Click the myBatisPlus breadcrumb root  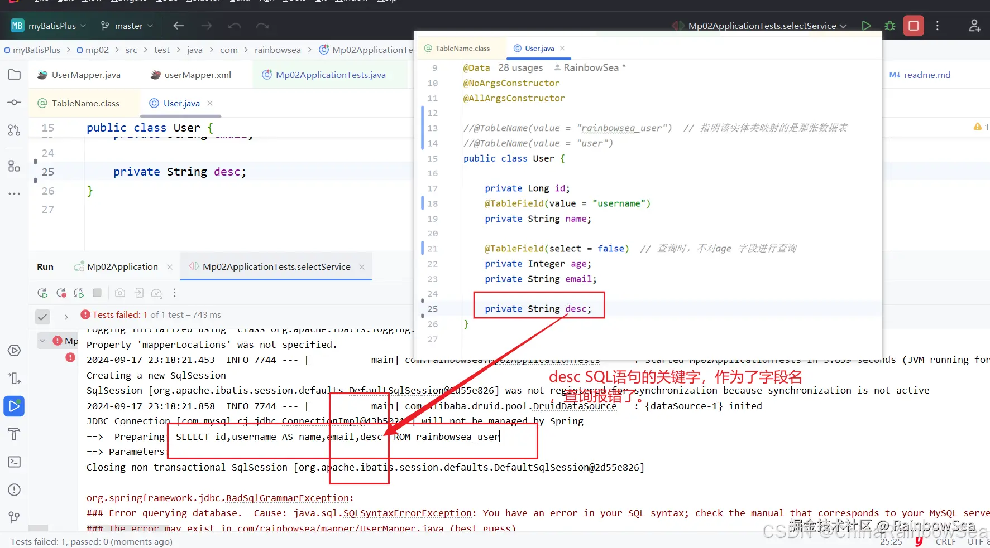pos(32,50)
